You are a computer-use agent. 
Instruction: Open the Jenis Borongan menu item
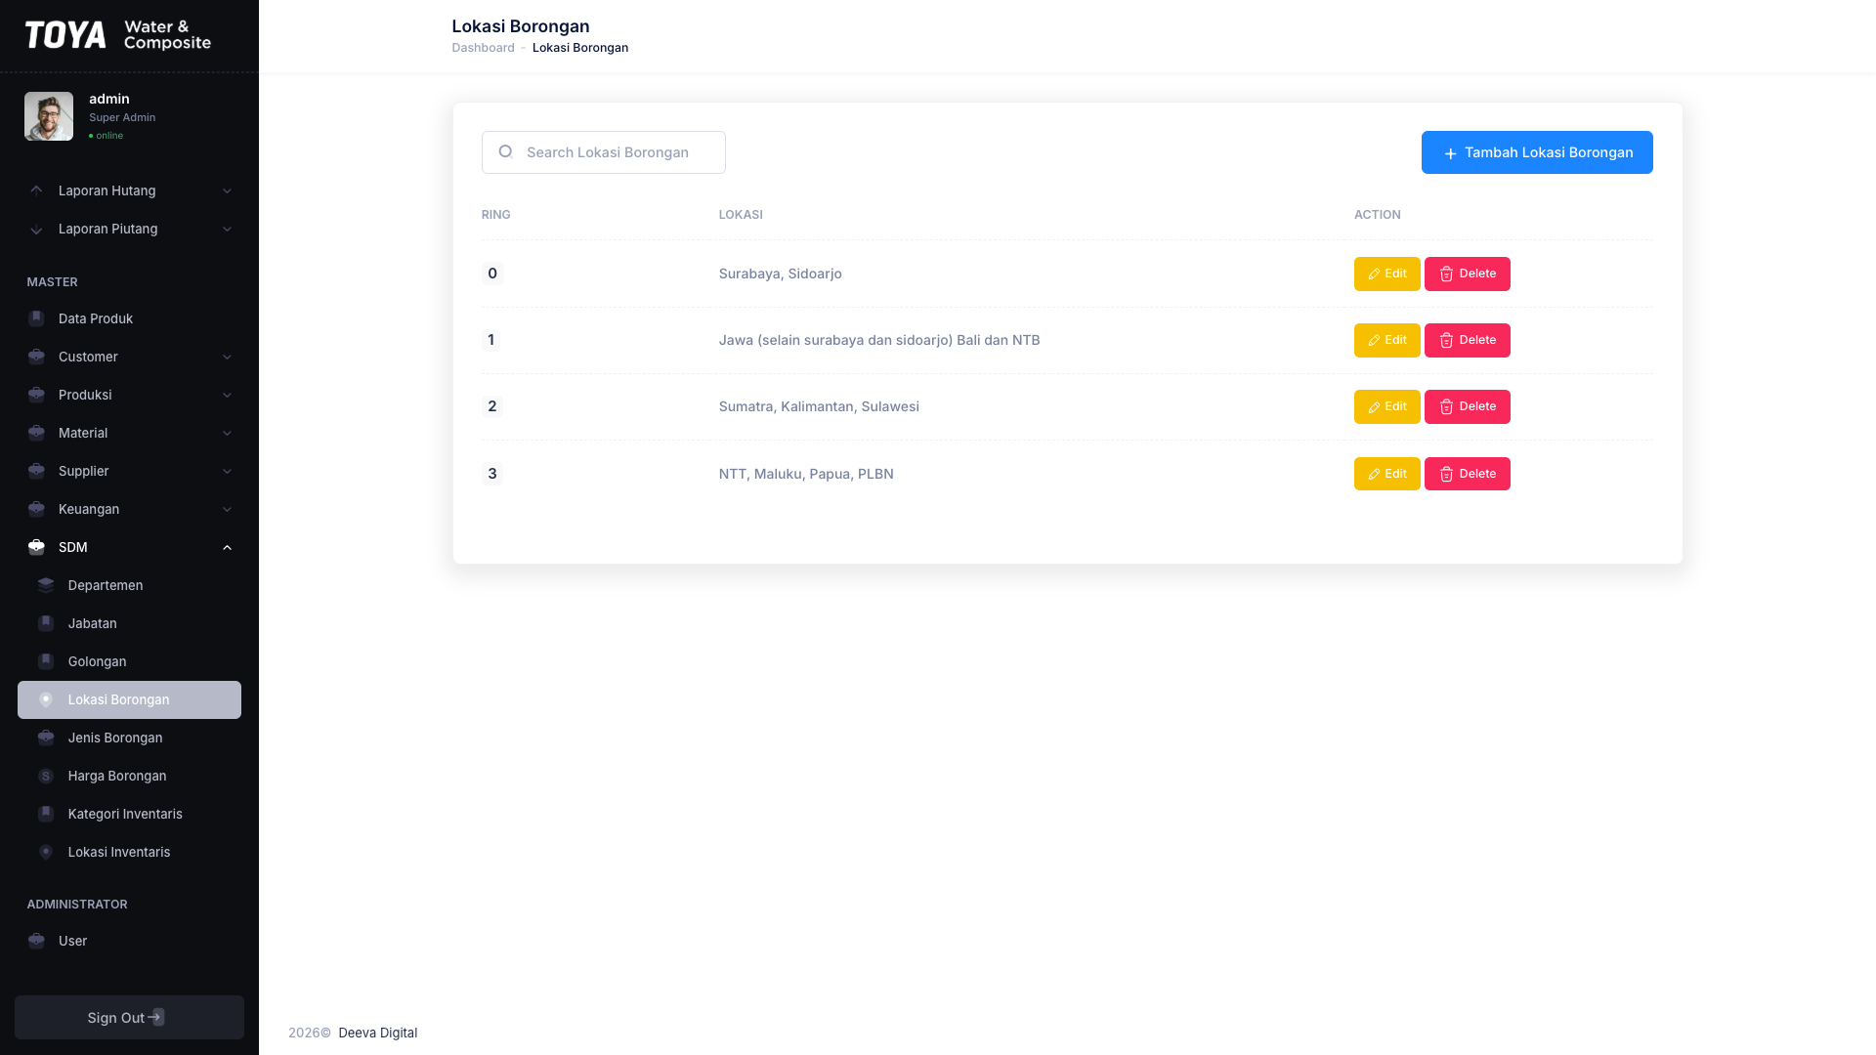tap(129, 738)
